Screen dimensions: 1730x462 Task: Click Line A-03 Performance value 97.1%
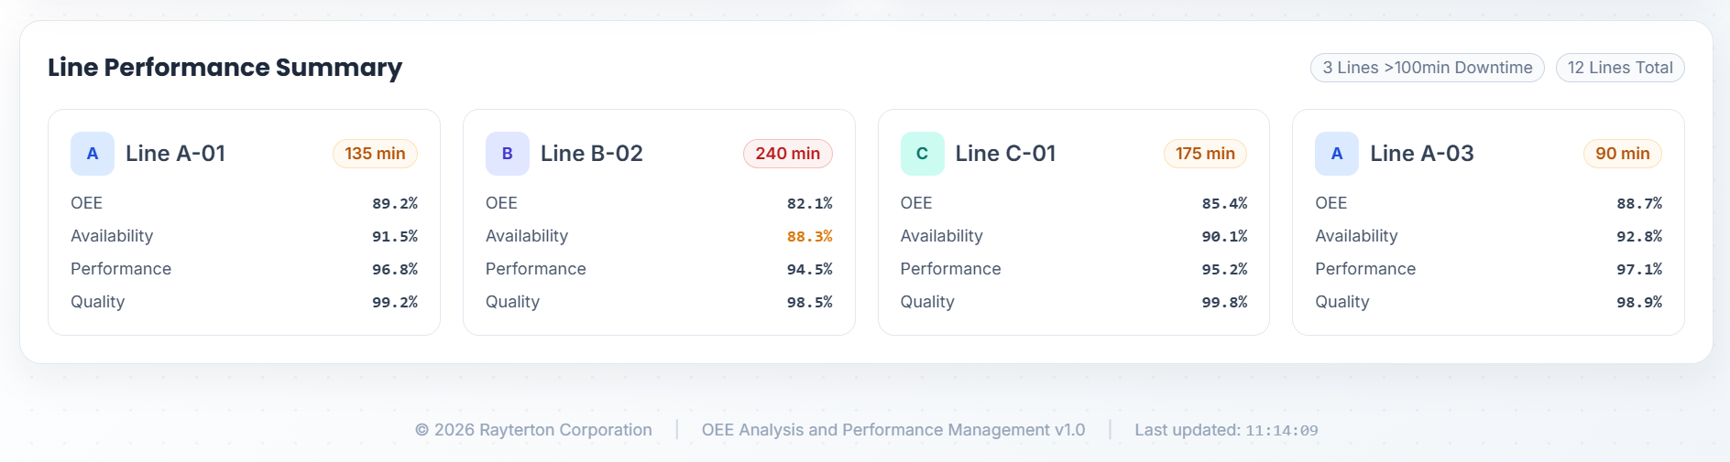click(x=1638, y=269)
